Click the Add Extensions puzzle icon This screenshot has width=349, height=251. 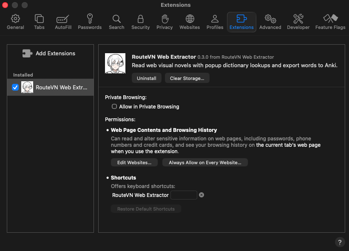click(27, 54)
